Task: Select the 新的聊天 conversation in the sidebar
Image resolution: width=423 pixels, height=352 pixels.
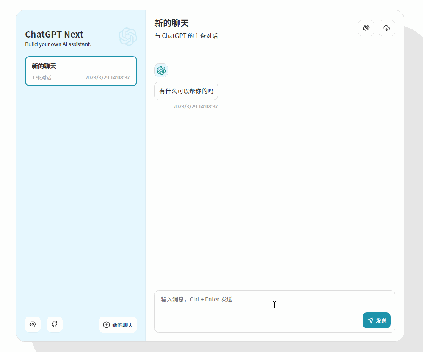Action: coord(81,71)
